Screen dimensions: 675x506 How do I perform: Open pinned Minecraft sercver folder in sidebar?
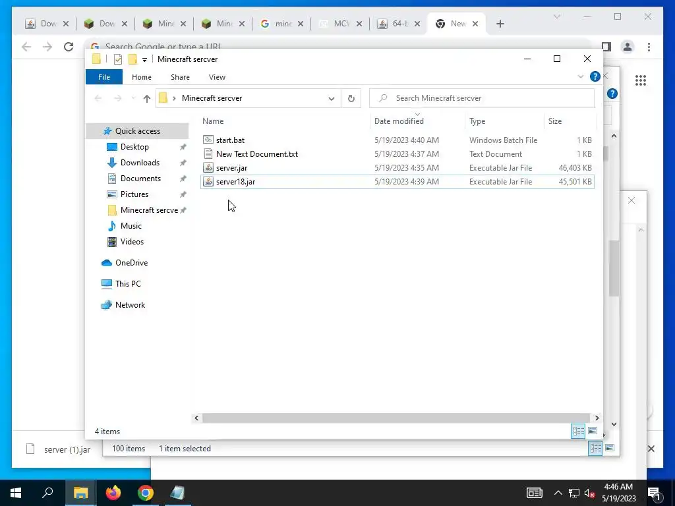[149, 210]
